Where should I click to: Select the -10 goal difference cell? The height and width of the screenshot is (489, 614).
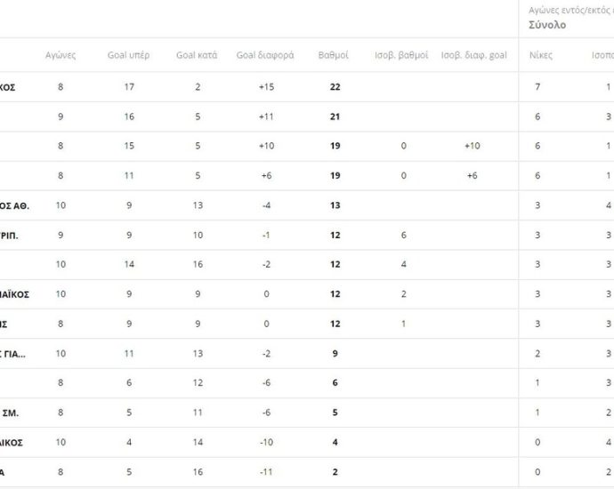(265, 442)
